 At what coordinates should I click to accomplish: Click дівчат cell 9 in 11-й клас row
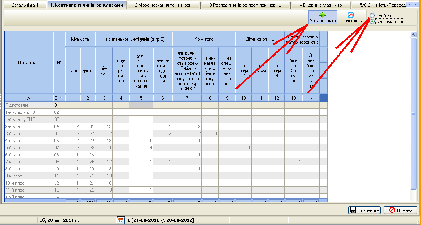tap(104, 190)
